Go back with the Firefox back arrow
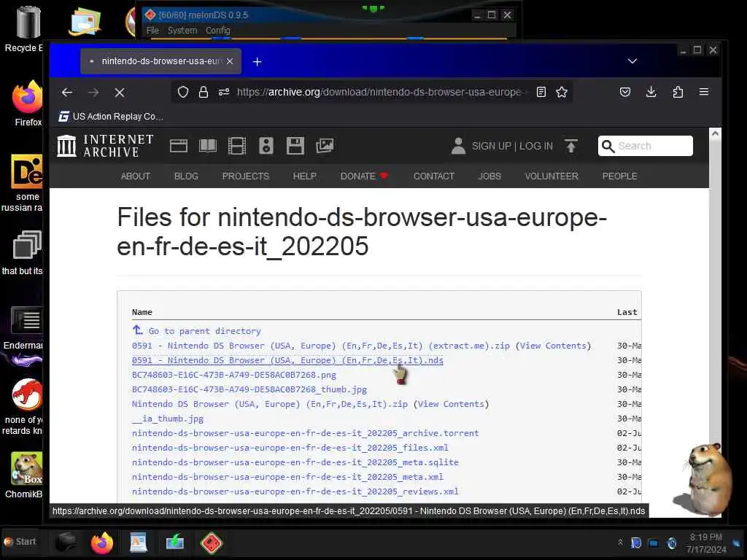Viewport: 747px width, 560px height. pyautogui.click(x=67, y=93)
